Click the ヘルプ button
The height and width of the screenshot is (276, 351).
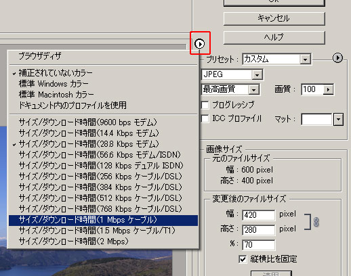[x=274, y=37]
